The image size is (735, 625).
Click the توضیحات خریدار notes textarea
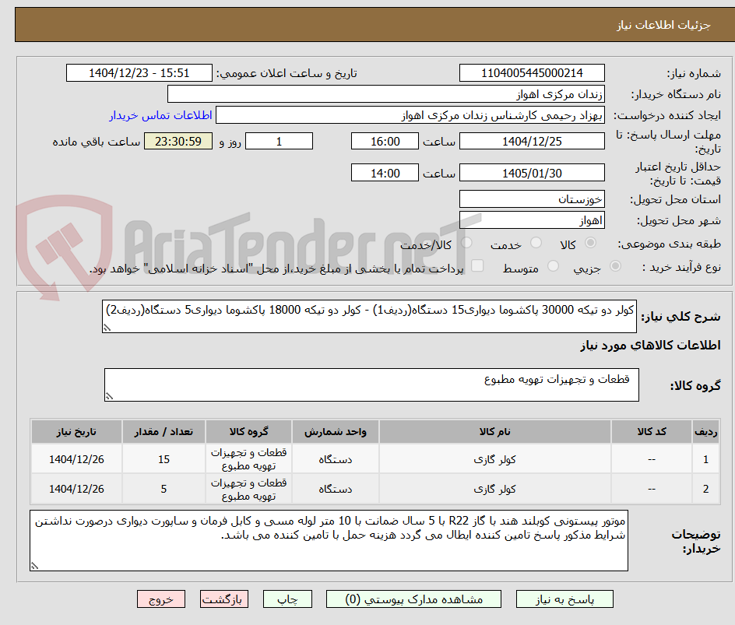pyautogui.click(x=329, y=541)
